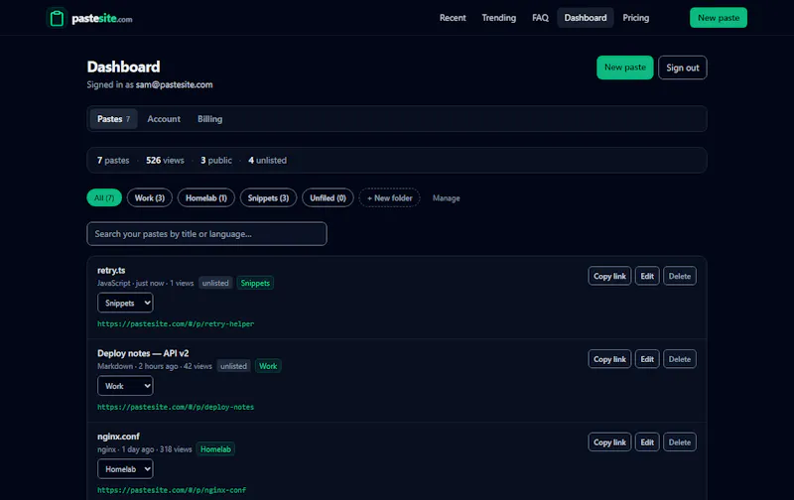Open the Homelab folder dropdown for nginx.conf
The width and height of the screenshot is (794, 500).
[125, 468]
